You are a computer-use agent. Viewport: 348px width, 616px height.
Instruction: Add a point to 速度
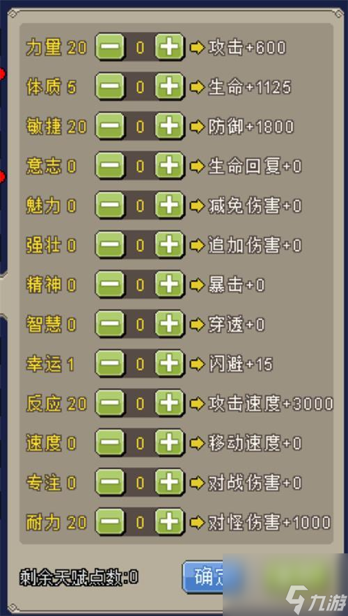pyautogui.click(x=170, y=444)
